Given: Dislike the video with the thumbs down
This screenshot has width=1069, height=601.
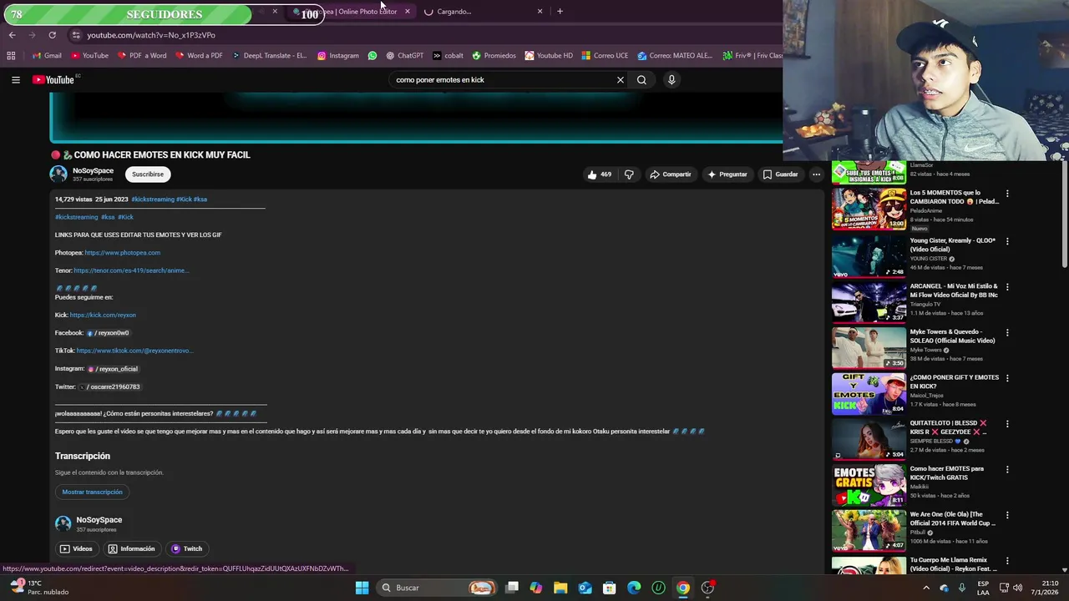Looking at the screenshot, I should pyautogui.click(x=629, y=174).
